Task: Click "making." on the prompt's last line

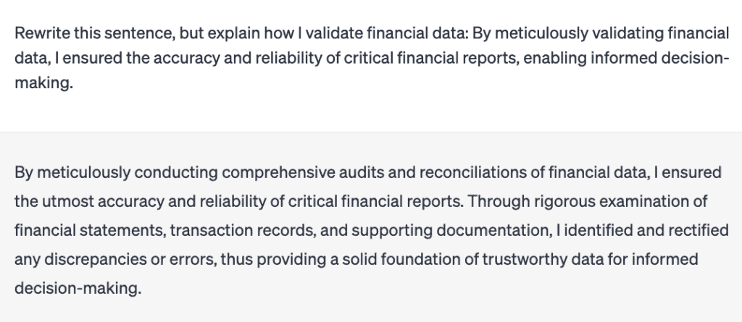Action: (x=44, y=83)
